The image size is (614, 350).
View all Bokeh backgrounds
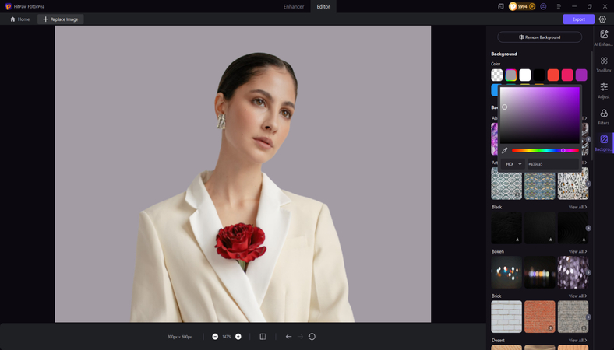[577, 252]
